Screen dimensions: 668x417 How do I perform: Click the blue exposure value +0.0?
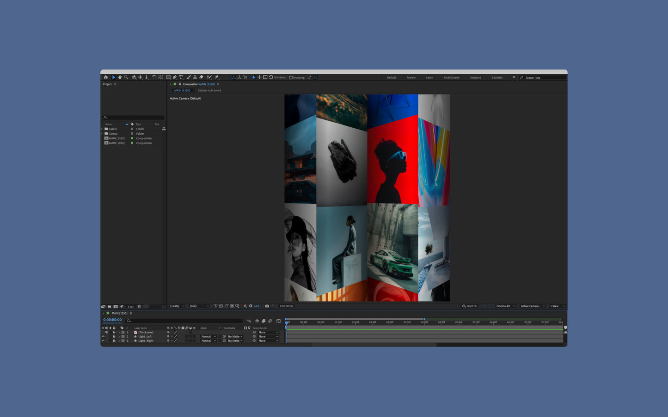point(257,306)
